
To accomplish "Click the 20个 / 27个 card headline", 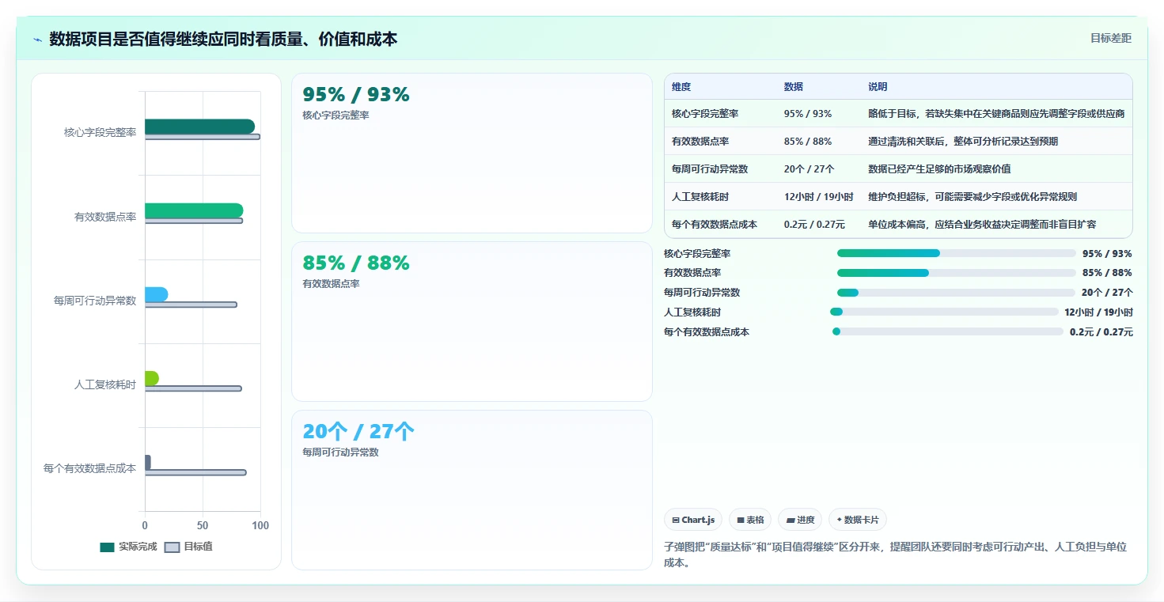I will coord(358,432).
